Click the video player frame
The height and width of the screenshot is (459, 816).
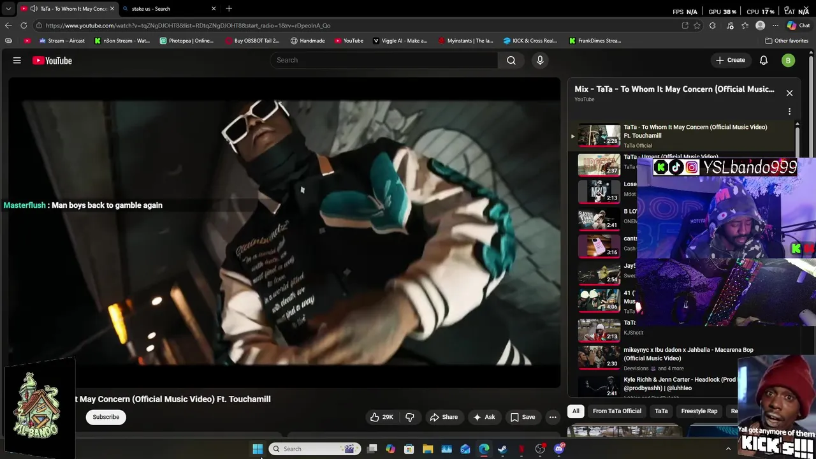[284, 233]
